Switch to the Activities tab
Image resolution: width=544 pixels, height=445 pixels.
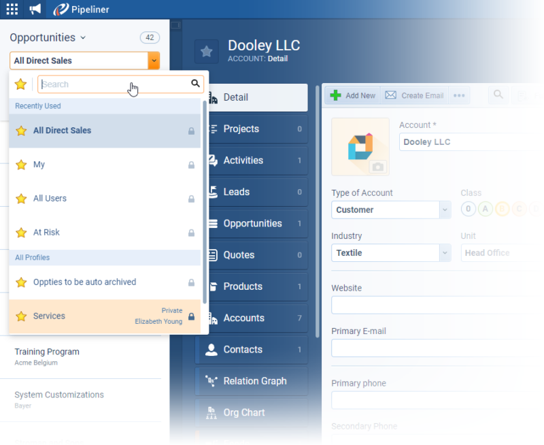click(252, 161)
